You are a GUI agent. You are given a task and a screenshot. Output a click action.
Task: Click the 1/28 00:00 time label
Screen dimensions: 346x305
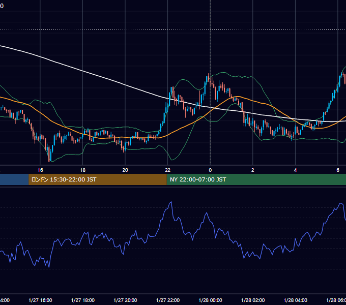(x=210, y=300)
